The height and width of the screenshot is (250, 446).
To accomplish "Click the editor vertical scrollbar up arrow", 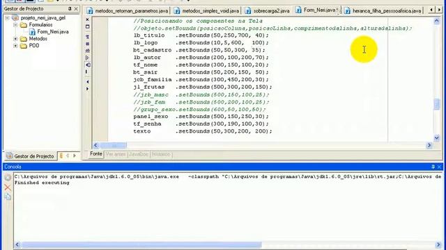I will click(x=437, y=21).
